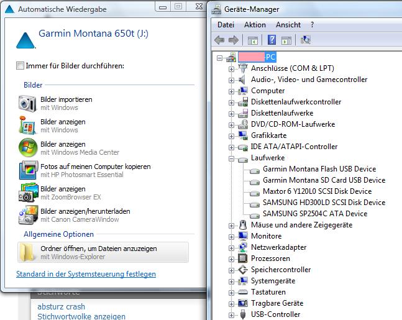This screenshot has height=320, width=402.
Task: Click the action pane toolbar icon
Action: (x=286, y=40)
